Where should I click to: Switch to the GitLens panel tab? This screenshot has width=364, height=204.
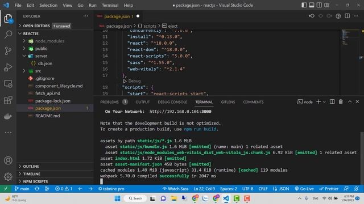pyautogui.click(x=227, y=102)
